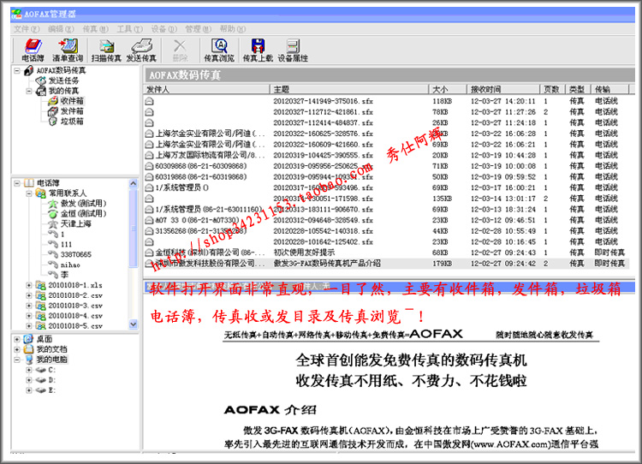The image size is (642, 464).
Task: Select the 初次使用友好提示 fax row
Action: click(x=308, y=253)
